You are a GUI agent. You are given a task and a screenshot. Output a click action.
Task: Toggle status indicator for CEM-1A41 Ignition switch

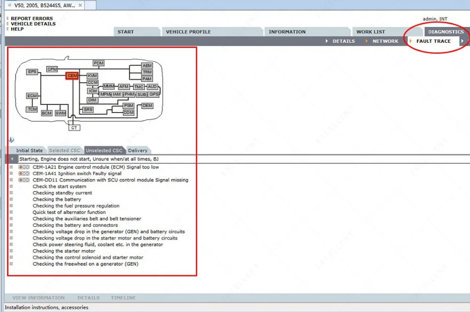coord(24,173)
